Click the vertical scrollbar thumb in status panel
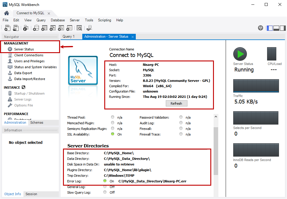The width and height of the screenshot is (287, 199). [x=216, y=151]
